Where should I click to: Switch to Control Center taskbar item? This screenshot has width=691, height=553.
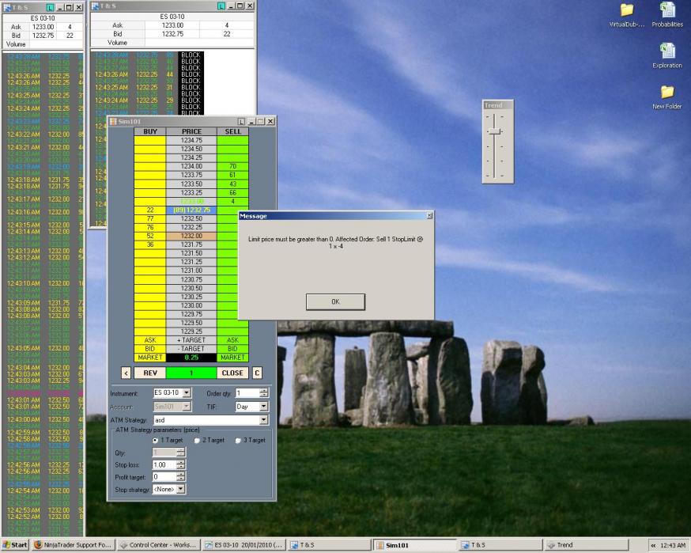tap(159, 545)
